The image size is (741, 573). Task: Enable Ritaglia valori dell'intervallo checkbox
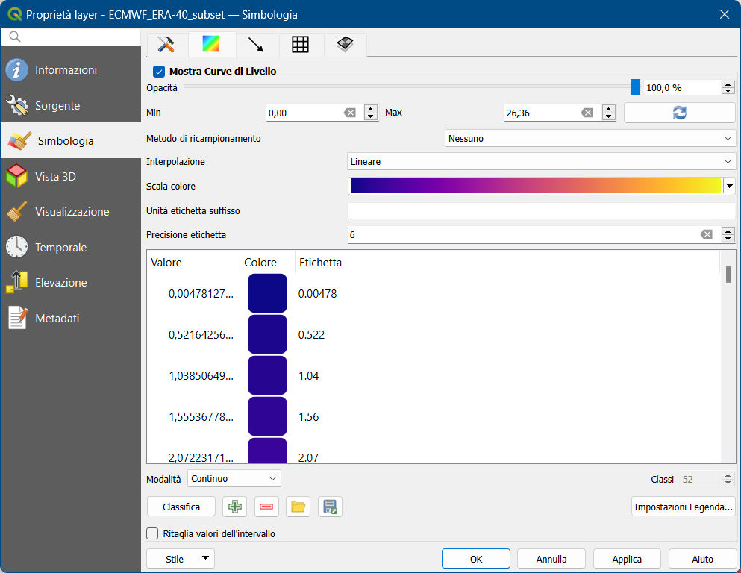tap(152, 533)
